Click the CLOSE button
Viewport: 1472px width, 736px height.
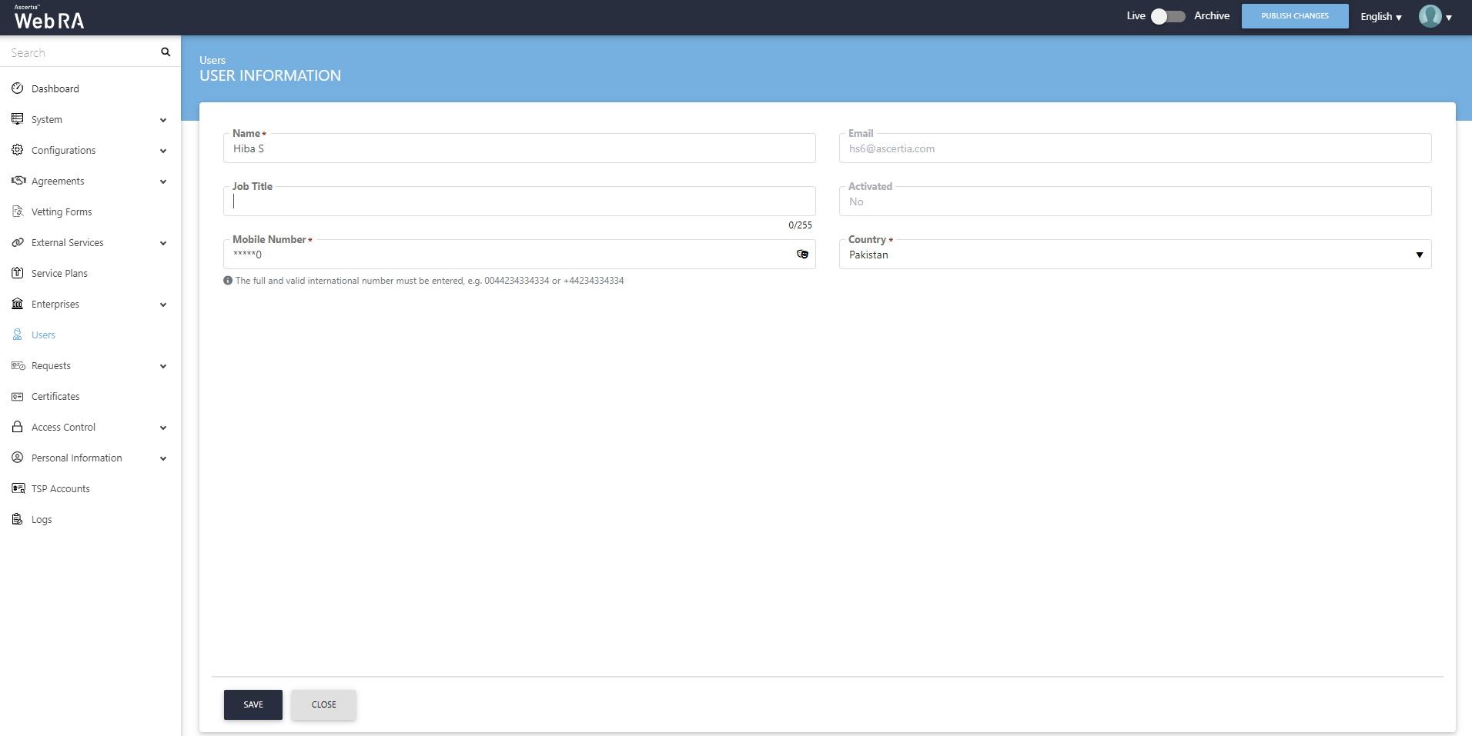click(x=323, y=704)
